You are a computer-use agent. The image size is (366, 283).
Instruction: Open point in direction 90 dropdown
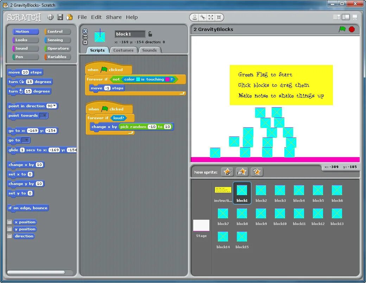click(x=55, y=106)
